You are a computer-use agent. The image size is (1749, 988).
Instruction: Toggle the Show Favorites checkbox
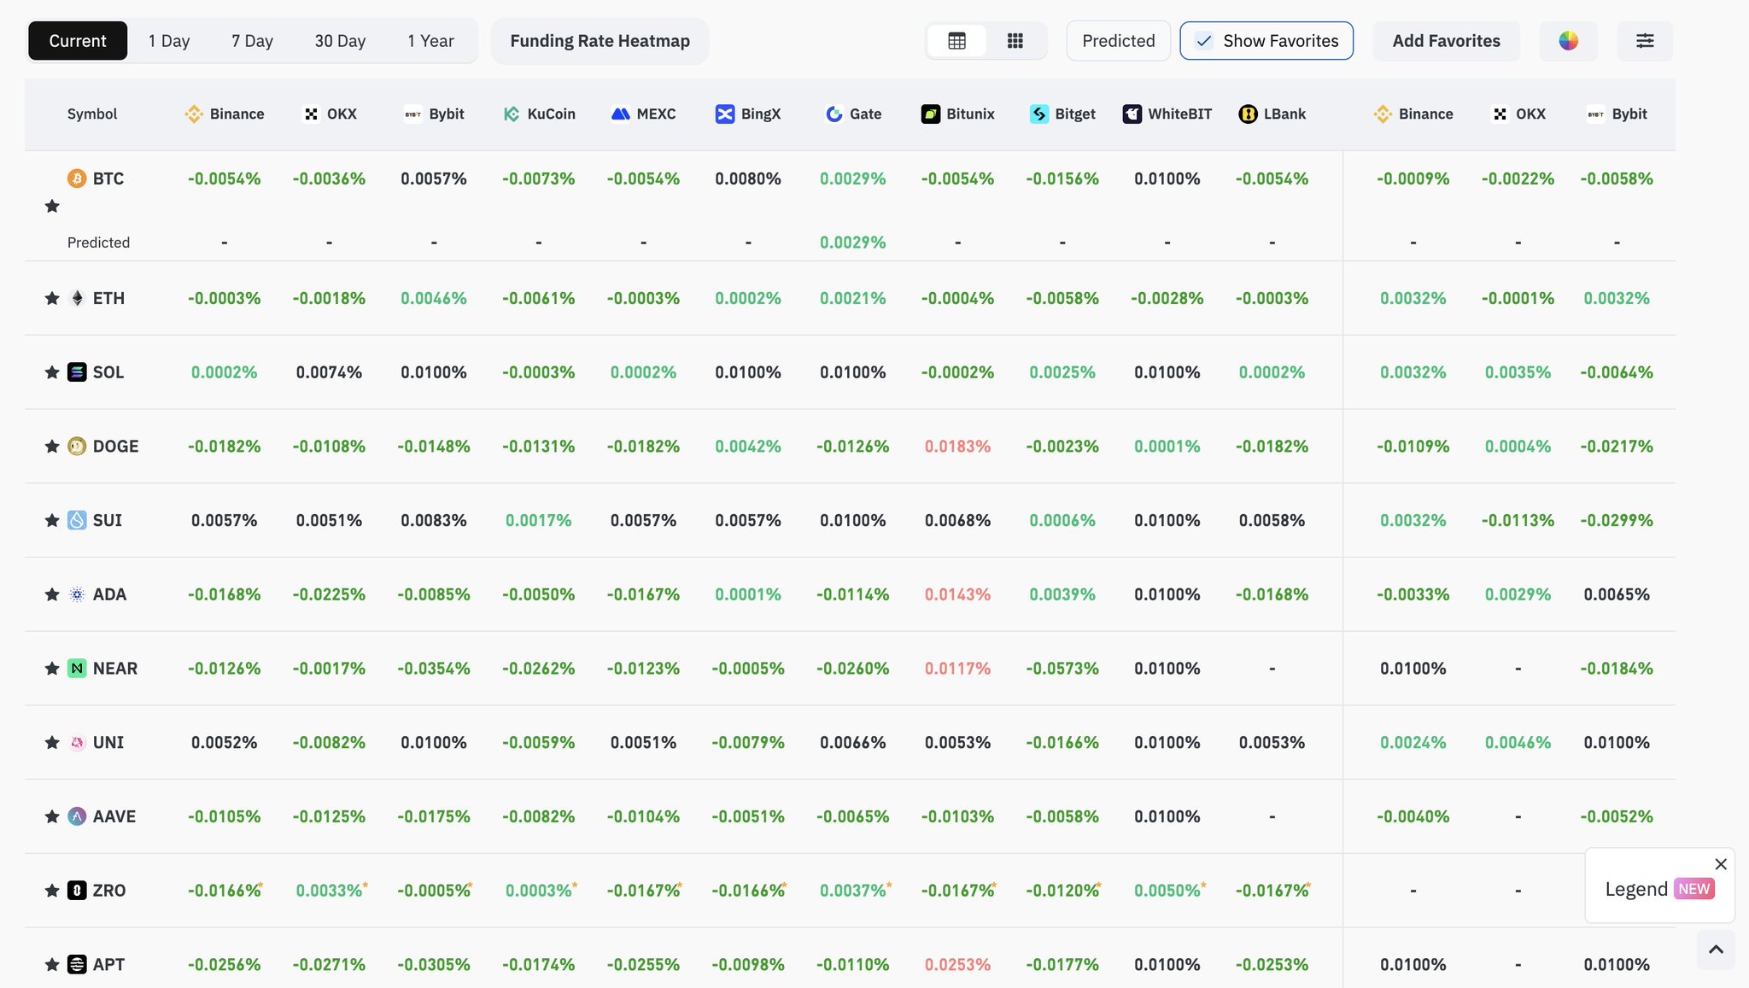pos(1204,41)
